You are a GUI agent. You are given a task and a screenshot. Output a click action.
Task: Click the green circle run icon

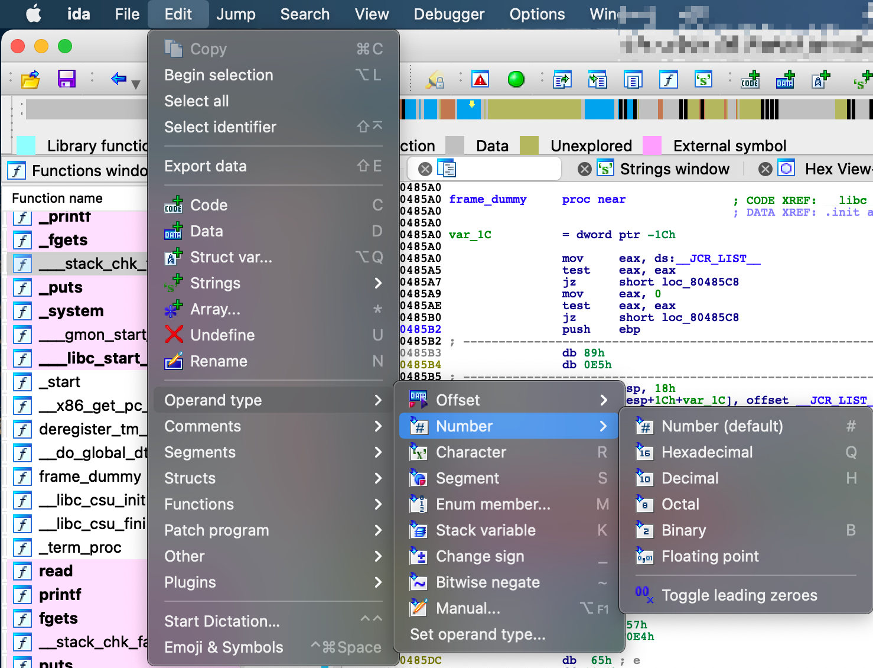click(516, 79)
